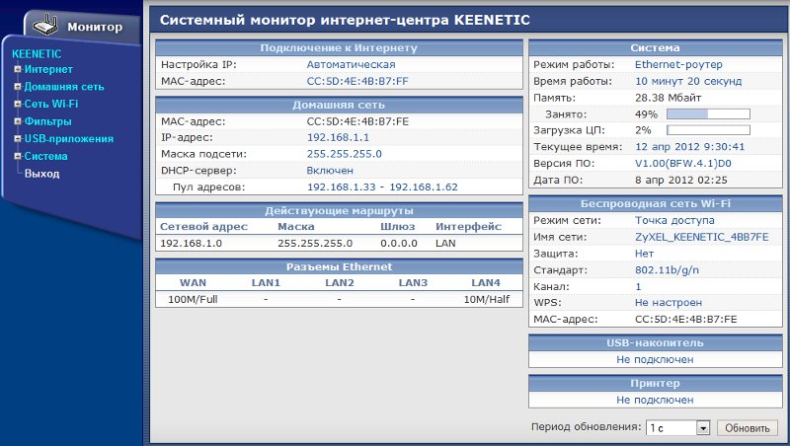Open the USB-приложения menu item
Image resolution: width=790 pixels, height=446 pixels.
tap(68, 138)
